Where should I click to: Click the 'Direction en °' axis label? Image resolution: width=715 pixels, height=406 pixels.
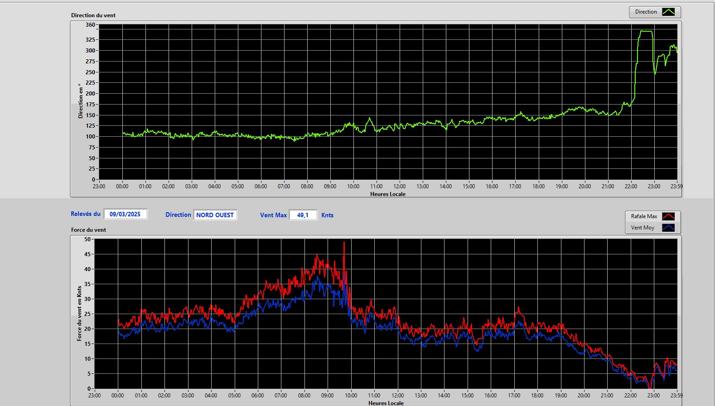pos(80,101)
